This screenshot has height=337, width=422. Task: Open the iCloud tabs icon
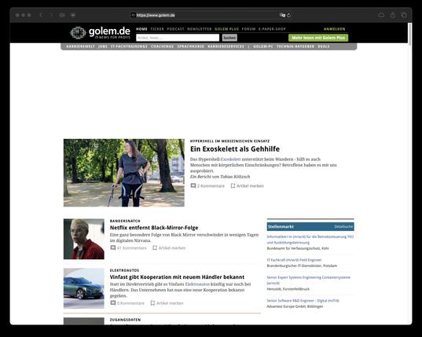381,16
